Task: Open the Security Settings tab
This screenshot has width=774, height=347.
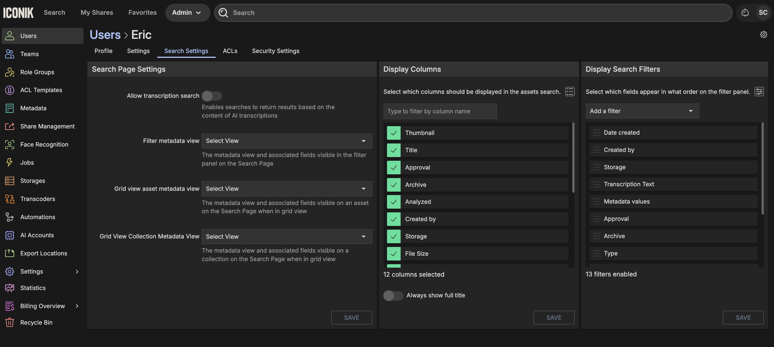Action: 275,51
